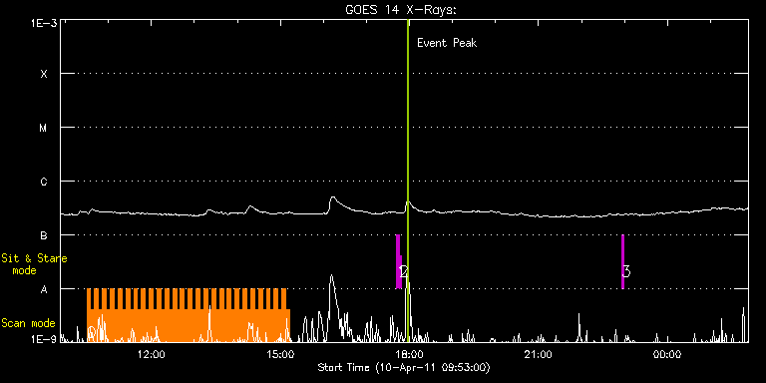Click the Scan mode label
Screen dimensions: 766x383
coord(28,323)
